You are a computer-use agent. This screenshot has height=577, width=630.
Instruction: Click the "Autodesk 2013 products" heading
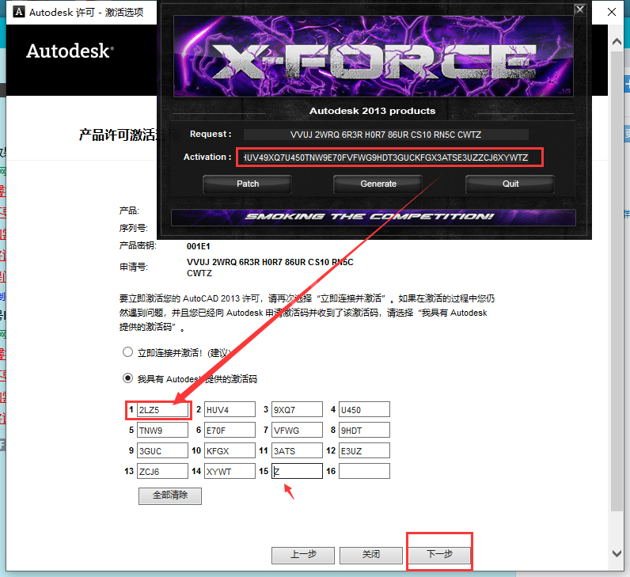(x=372, y=111)
